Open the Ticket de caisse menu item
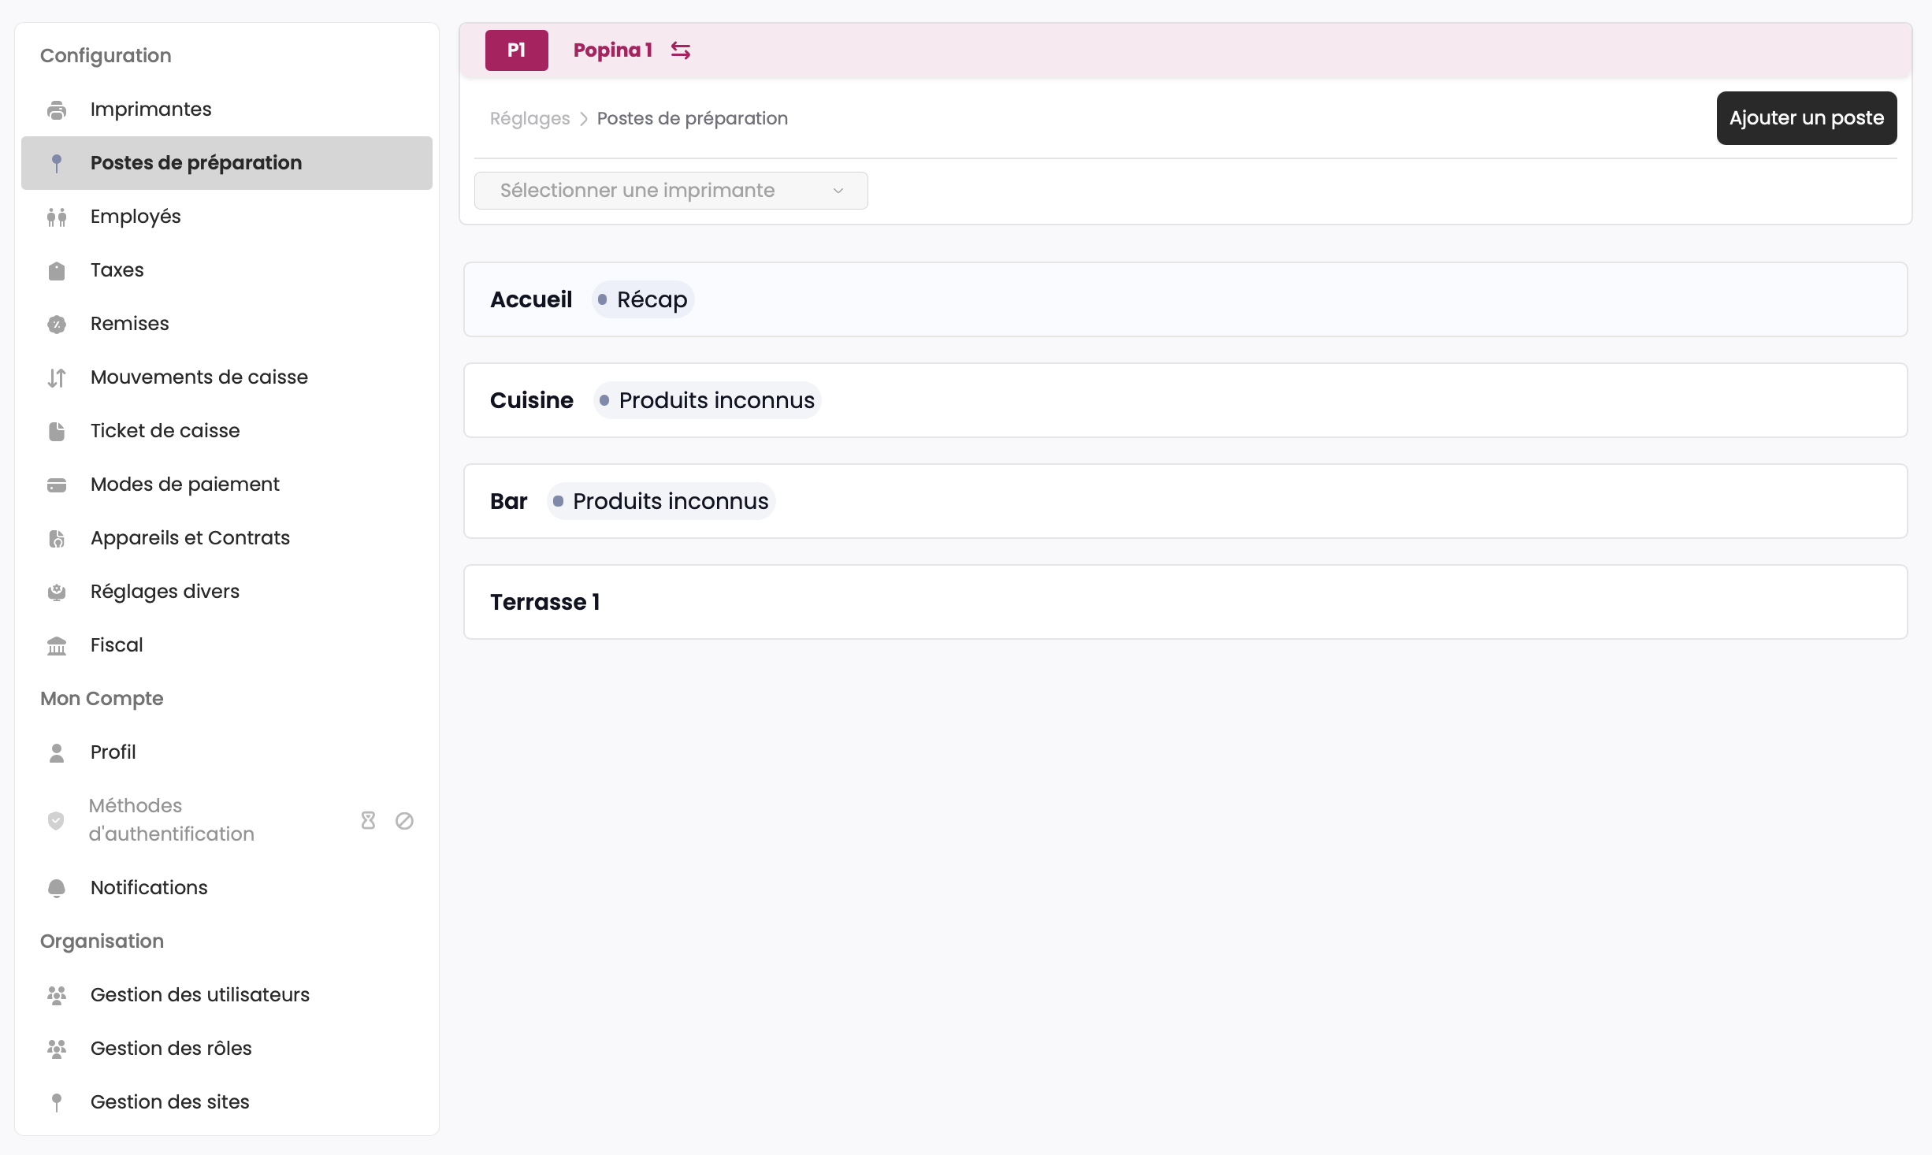This screenshot has width=1932, height=1155. point(165,431)
